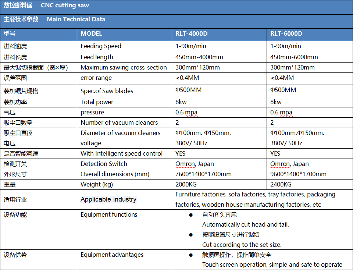Click the RLT-6000D column header
Image resolution: width=353 pixels, height=270 pixels.
coord(310,35)
